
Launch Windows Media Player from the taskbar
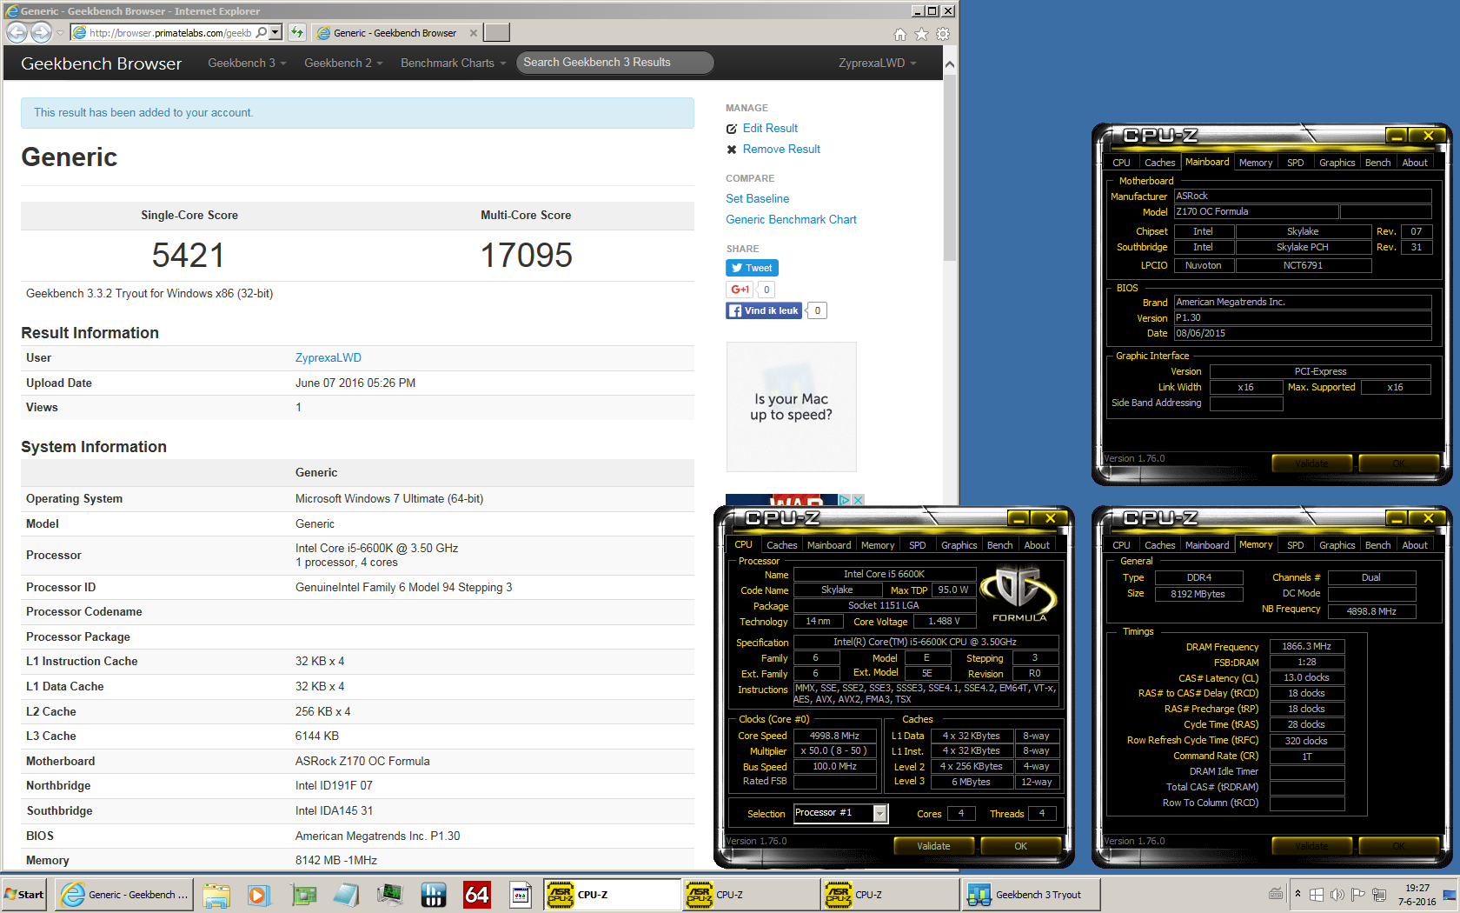point(258,894)
